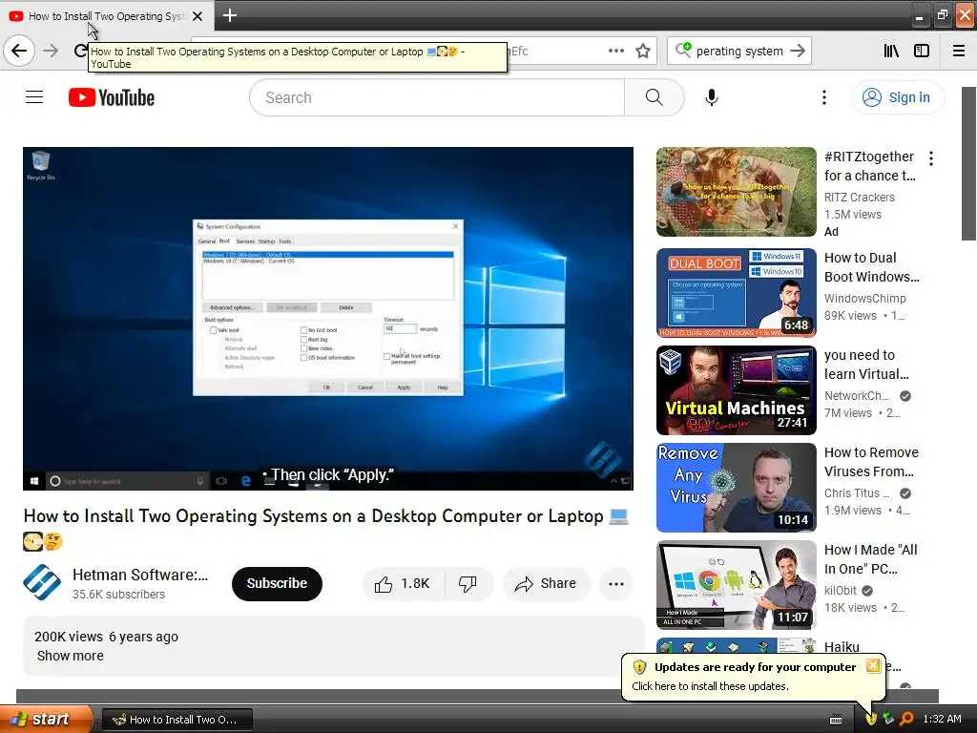Image resolution: width=977 pixels, height=733 pixels.
Task: Toggle the browser sidebar icon
Action: [922, 51]
